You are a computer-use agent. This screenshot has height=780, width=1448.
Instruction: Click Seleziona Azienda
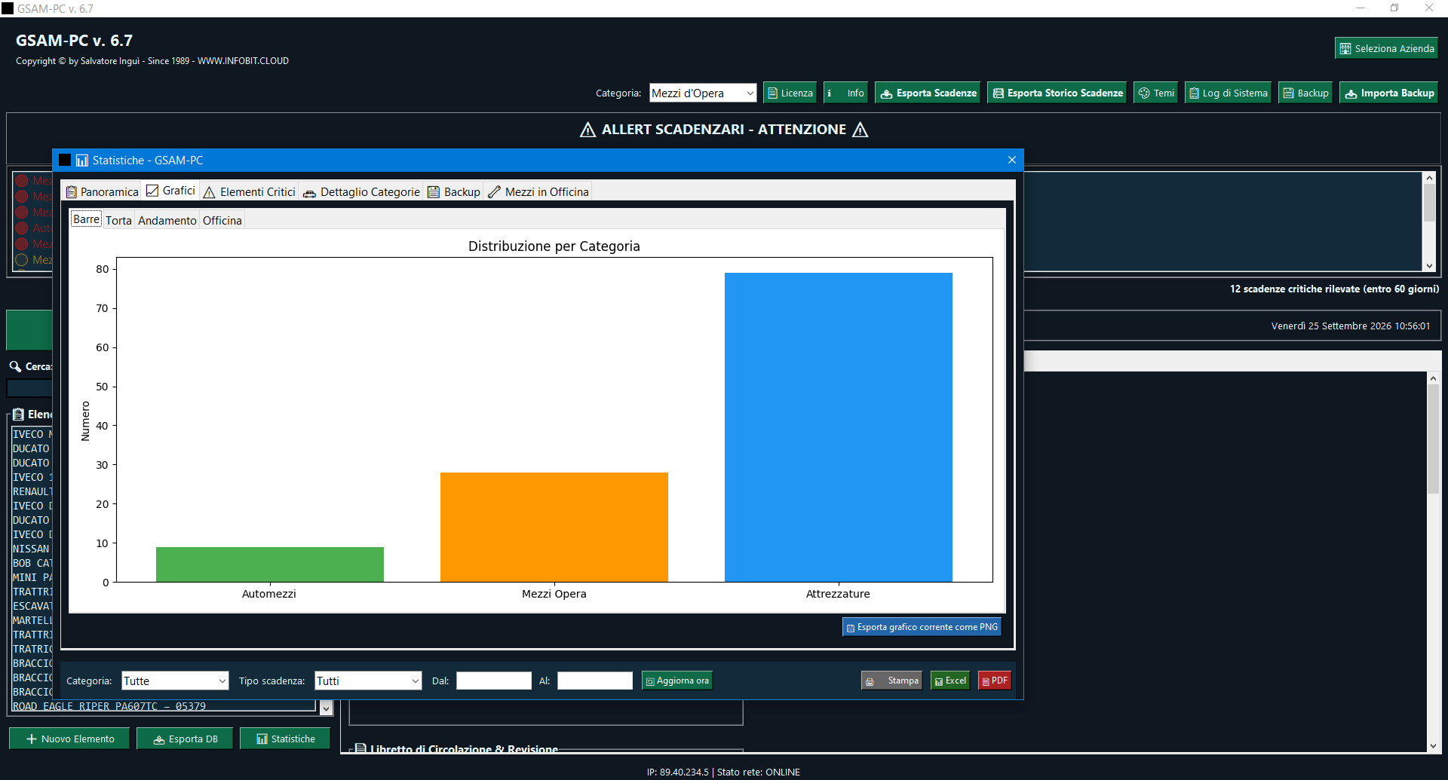tap(1386, 48)
